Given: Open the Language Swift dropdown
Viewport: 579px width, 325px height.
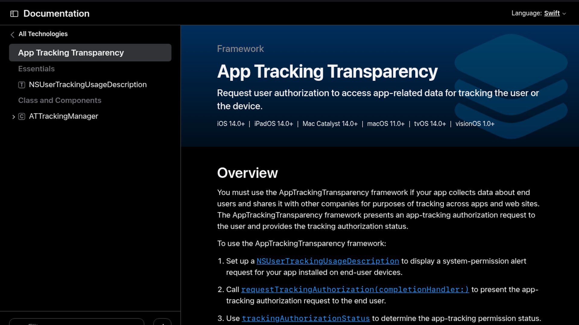Looking at the screenshot, I should tap(555, 13).
